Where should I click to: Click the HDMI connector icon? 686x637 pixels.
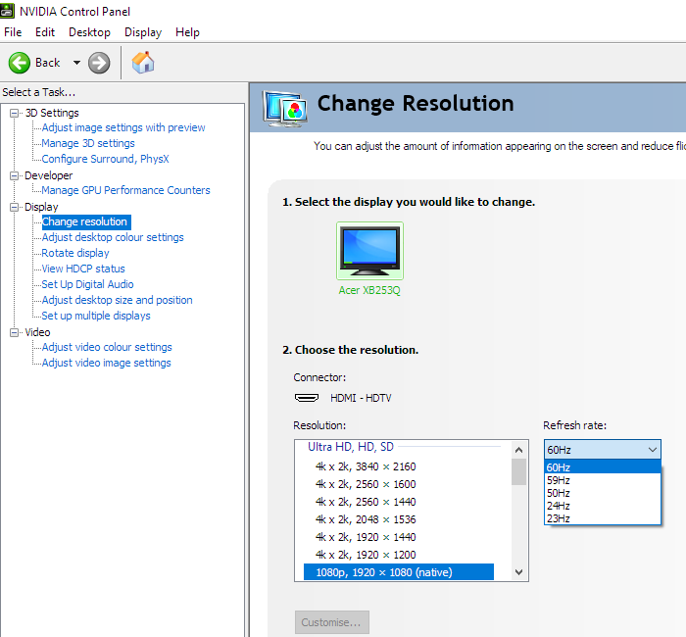(307, 398)
